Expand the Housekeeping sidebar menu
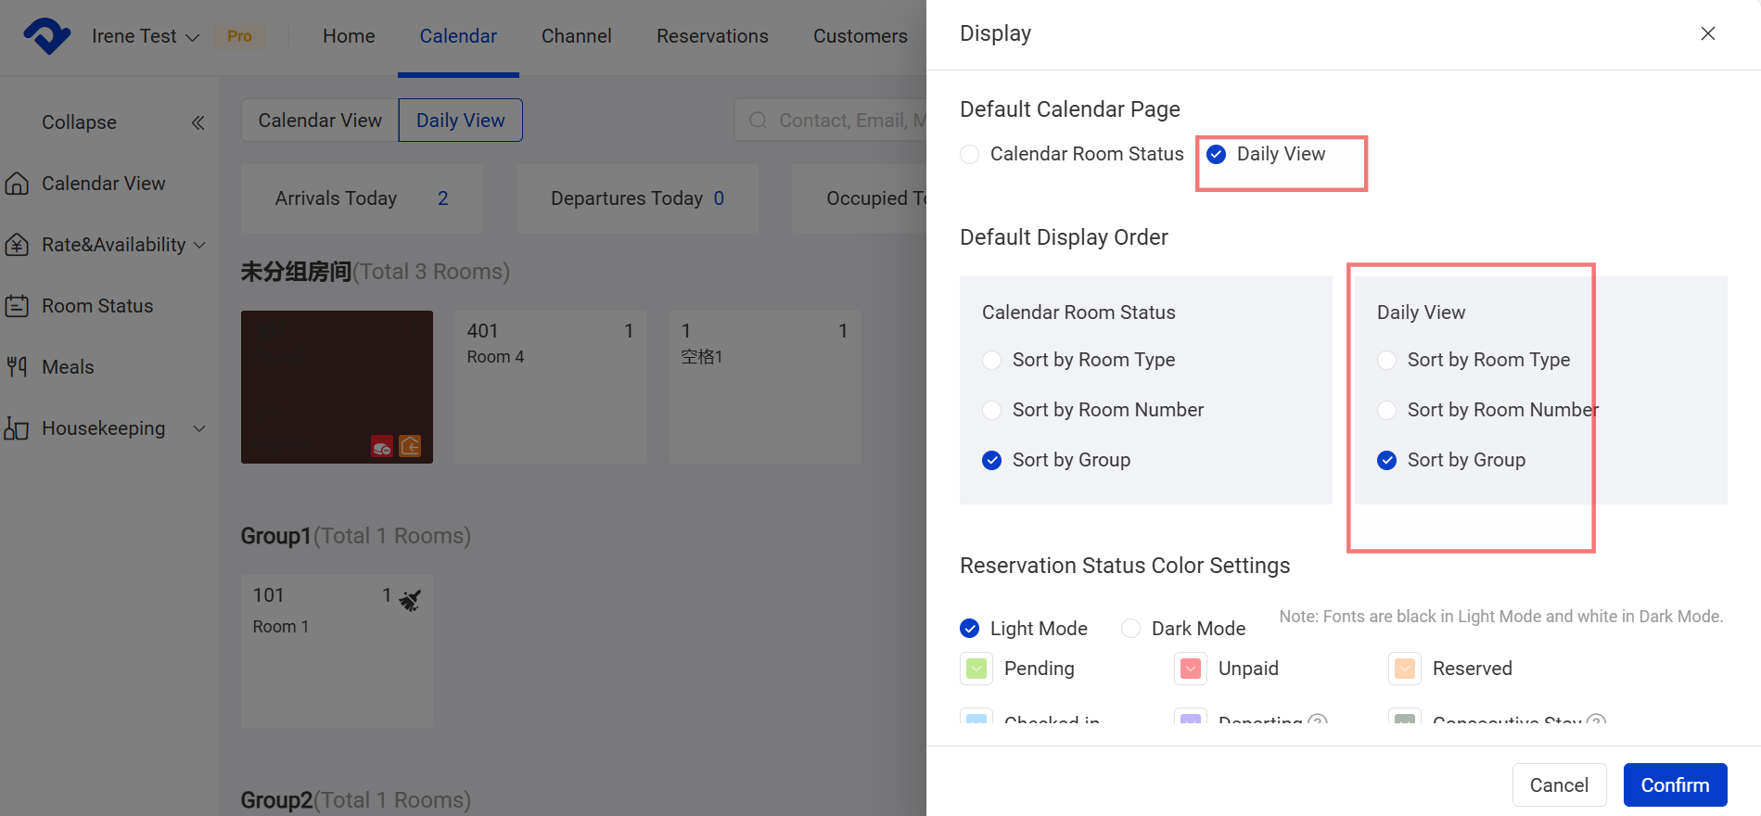1761x816 pixels. coord(198,428)
